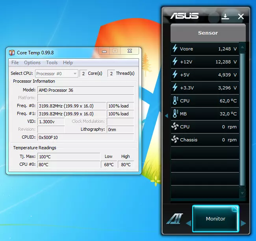Click the Freq. #0 100% load value
The width and height of the screenshot is (256, 241).
[x=121, y=106]
